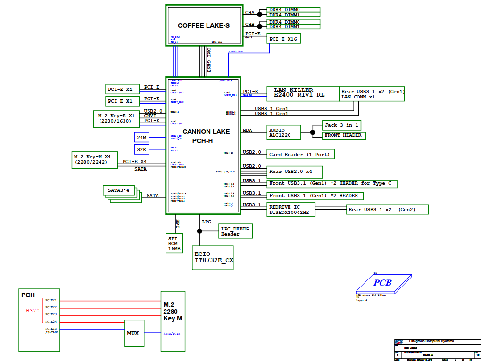The height and width of the screenshot is (361, 481).
Task: Click the PCIE22 pin label
Action: [51, 307]
